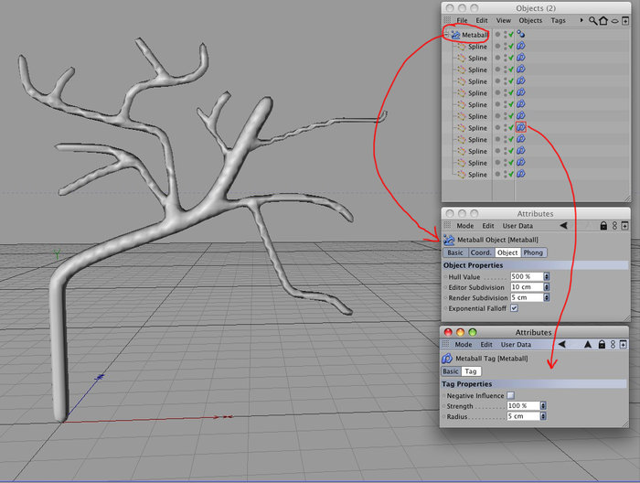Click the spline icon of the first Spline row
The width and height of the screenshot is (640, 483).
coord(462,47)
